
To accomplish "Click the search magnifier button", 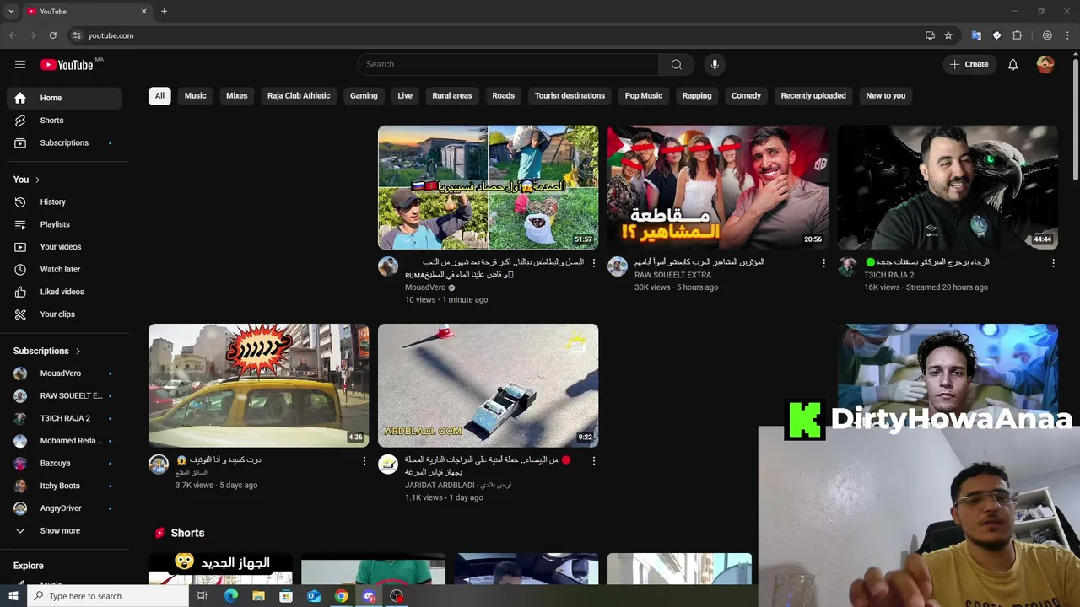I will [x=677, y=65].
